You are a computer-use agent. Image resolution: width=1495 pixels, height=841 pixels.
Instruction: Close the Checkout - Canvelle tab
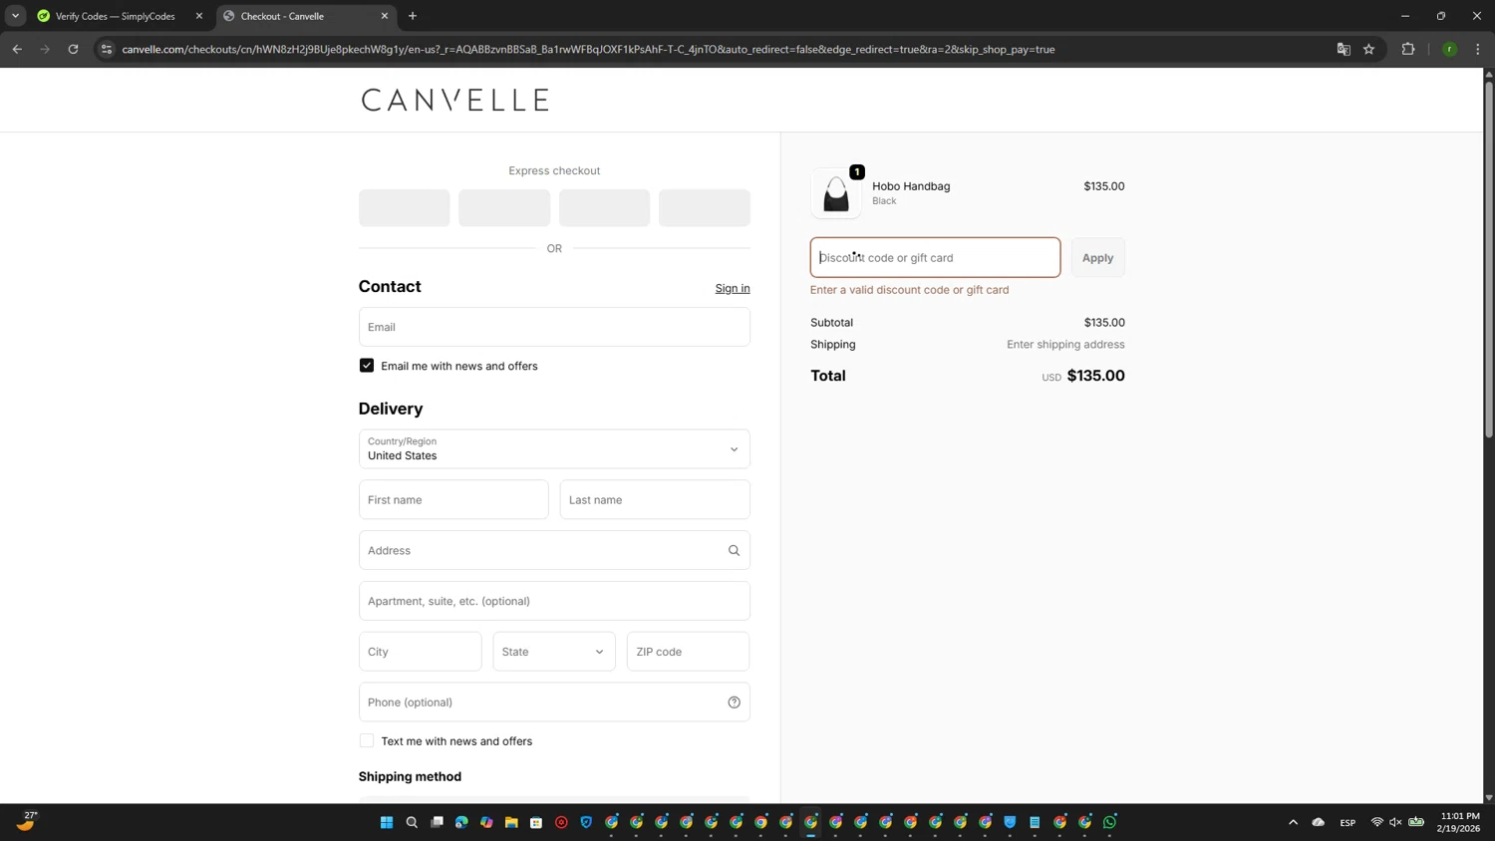tap(385, 16)
